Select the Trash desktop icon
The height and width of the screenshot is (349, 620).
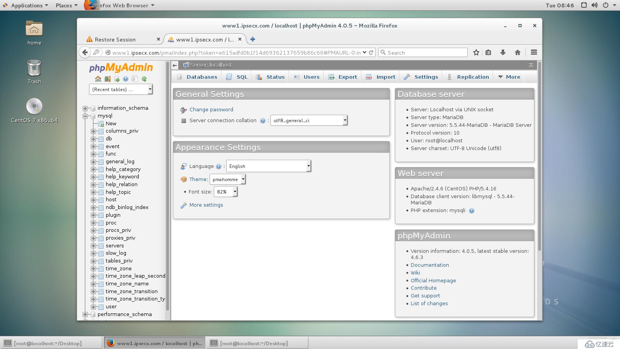pos(34,72)
